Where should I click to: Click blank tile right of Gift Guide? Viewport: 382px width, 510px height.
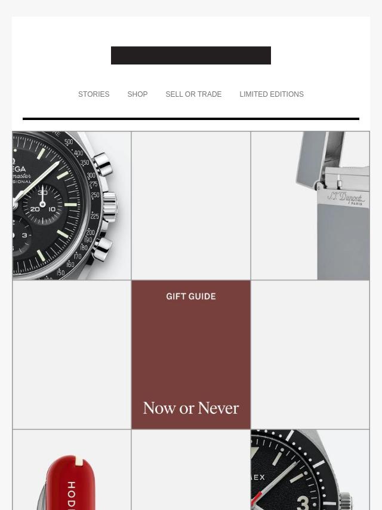310,355
